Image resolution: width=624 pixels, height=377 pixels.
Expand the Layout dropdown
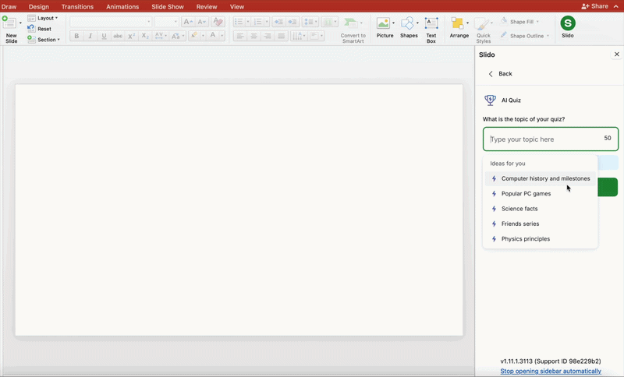click(46, 18)
